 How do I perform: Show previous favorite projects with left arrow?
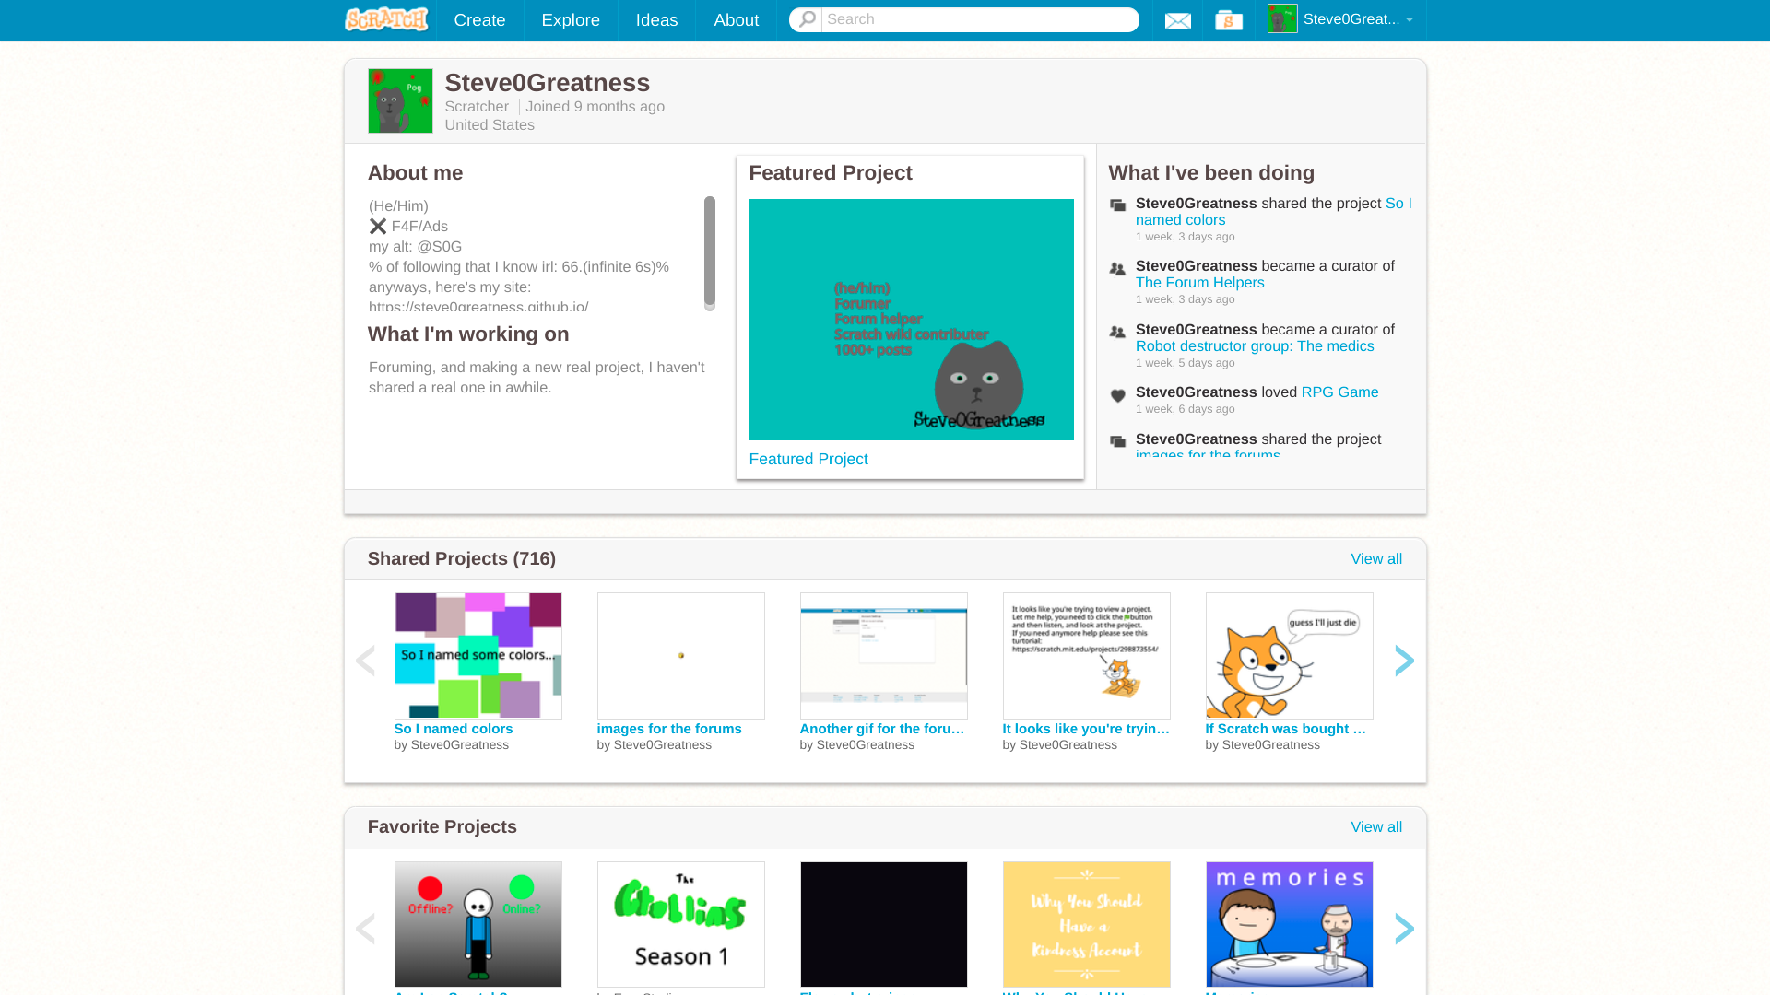tap(365, 929)
